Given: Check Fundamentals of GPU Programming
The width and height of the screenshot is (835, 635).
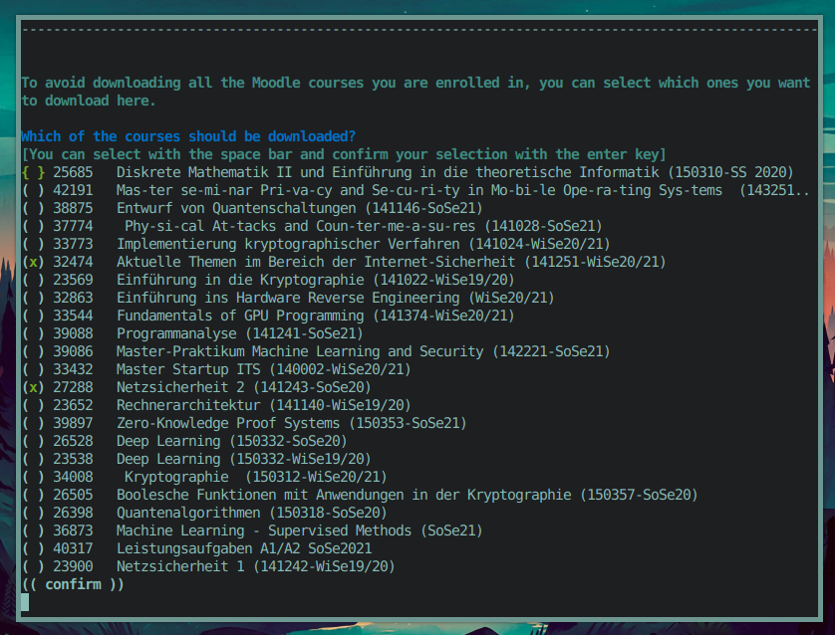Looking at the screenshot, I should coord(29,316).
